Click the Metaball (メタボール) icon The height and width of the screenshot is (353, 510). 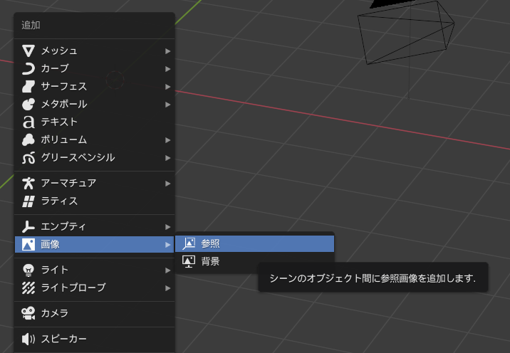[x=28, y=105]
